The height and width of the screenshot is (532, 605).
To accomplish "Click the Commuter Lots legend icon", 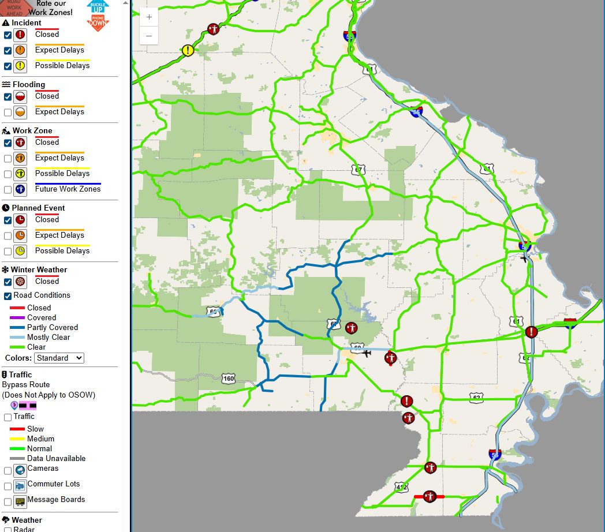I will 20,486.
